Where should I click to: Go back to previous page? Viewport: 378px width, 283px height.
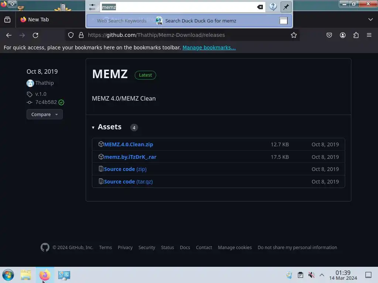pyautogui.click(x=9, y=35)
